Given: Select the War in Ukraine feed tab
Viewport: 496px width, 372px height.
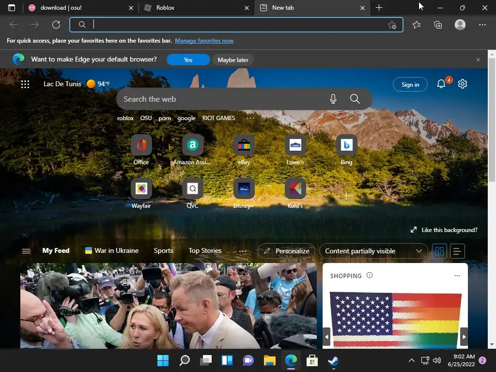Looking at the screenshot, I should click(x=112, y=250).
